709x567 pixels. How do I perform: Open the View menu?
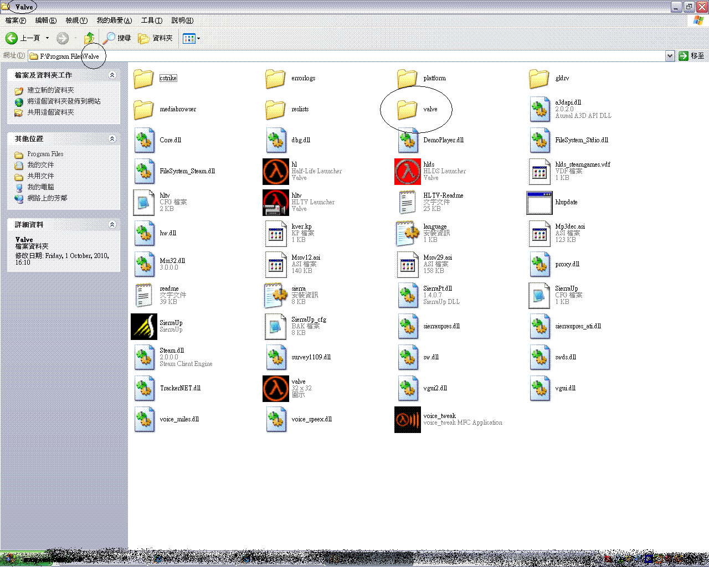click(76, 20)
